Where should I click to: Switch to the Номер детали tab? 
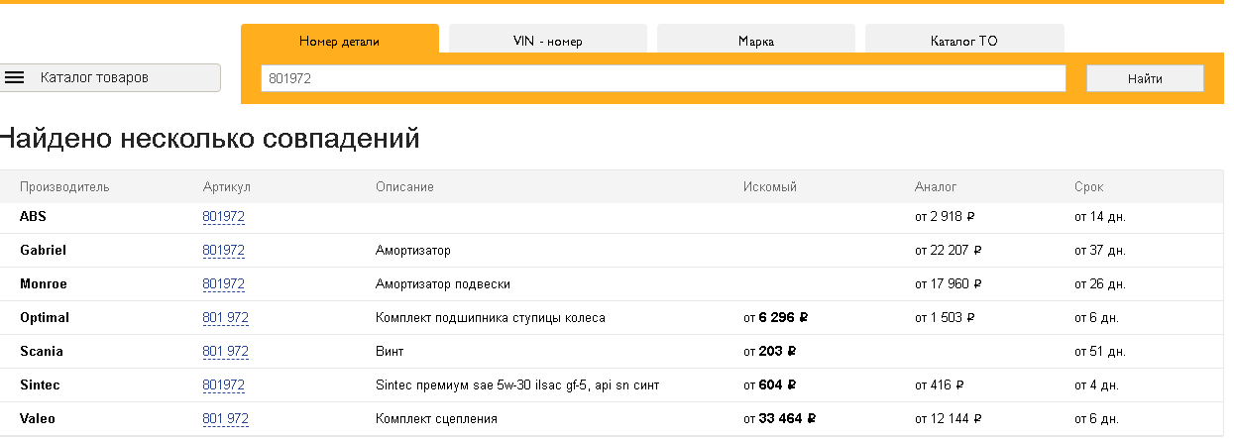pyautogui.click(x=339, y=41)
